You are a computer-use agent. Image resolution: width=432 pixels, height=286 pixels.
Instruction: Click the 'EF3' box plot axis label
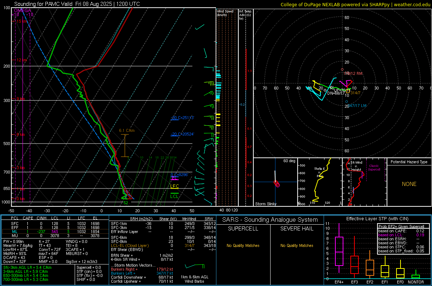click(354, 282)
